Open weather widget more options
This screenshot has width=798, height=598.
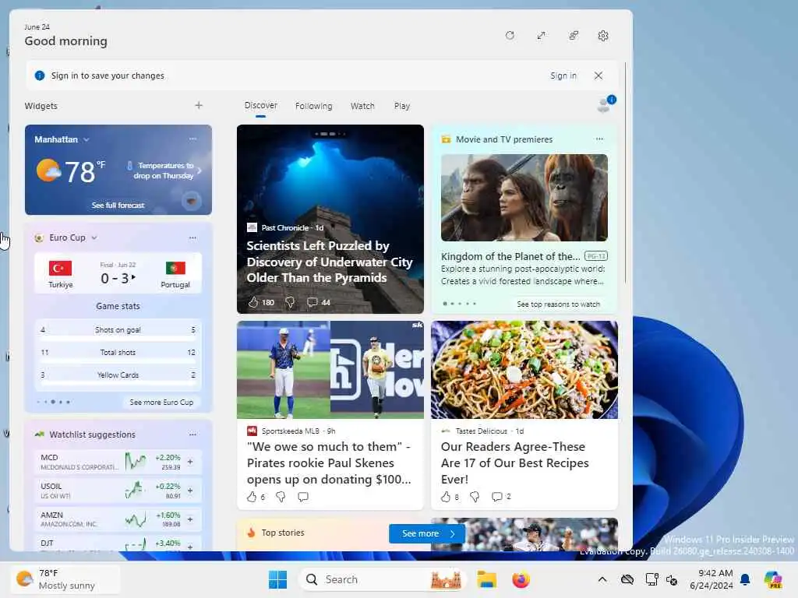192,139
